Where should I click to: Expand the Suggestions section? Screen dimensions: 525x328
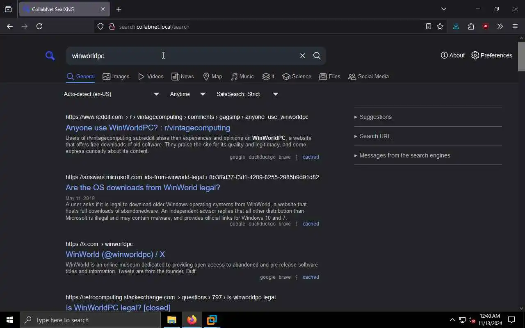point(428,117)
